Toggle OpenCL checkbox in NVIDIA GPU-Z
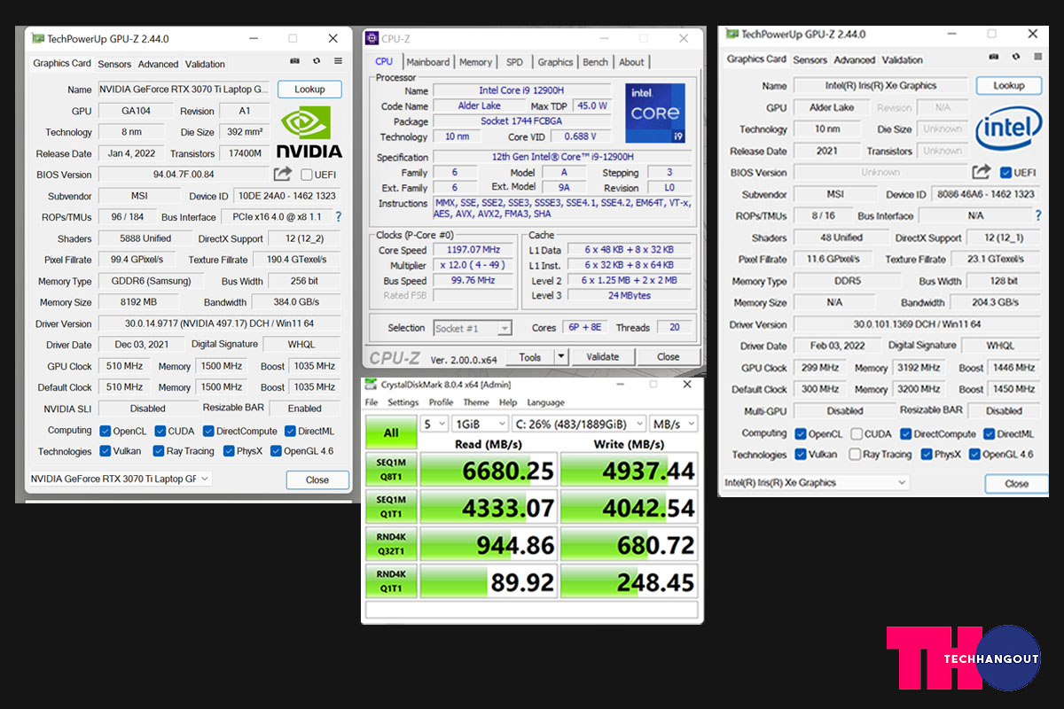Screen dimensions: 1064x709 [106, 431]
